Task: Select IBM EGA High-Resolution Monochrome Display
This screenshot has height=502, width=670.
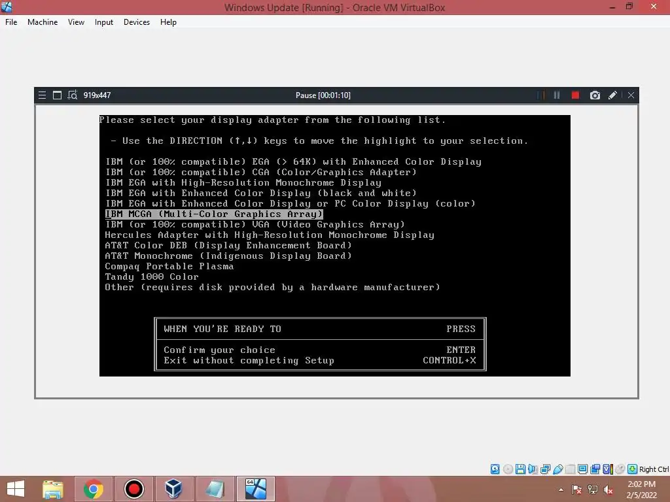Action: pyautogui.click(x=243, y=183)
